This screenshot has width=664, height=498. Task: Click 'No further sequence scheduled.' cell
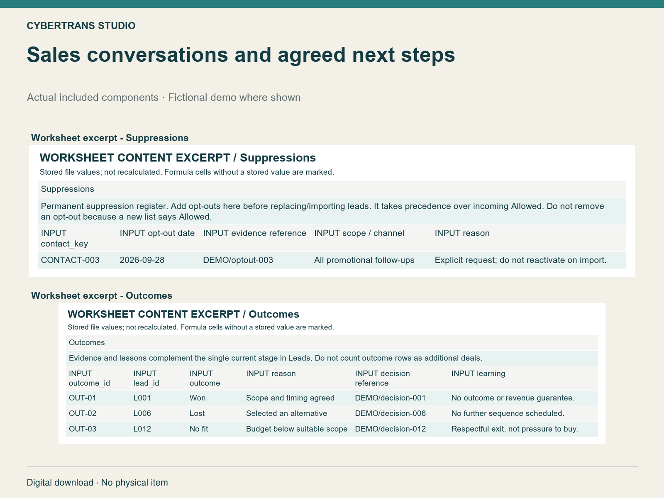508,413
